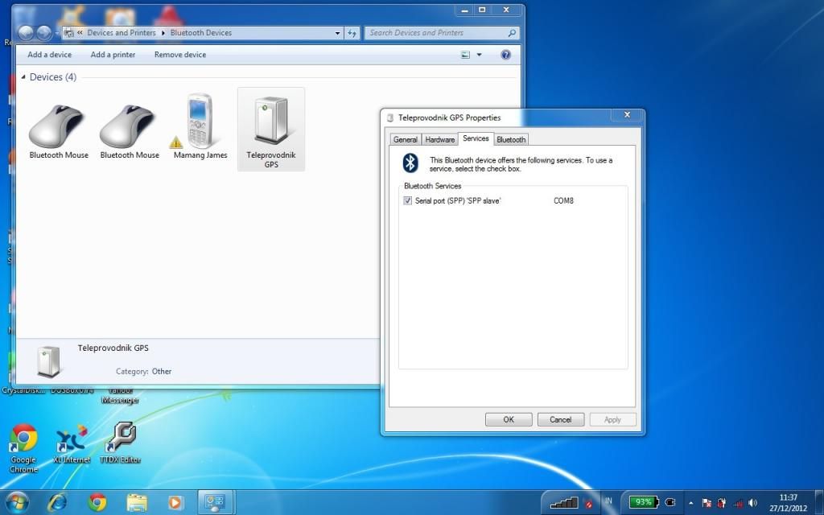Collapse the Devices (4) group
Viewport: 824px width, 515px height.
[x=23, y=77]
